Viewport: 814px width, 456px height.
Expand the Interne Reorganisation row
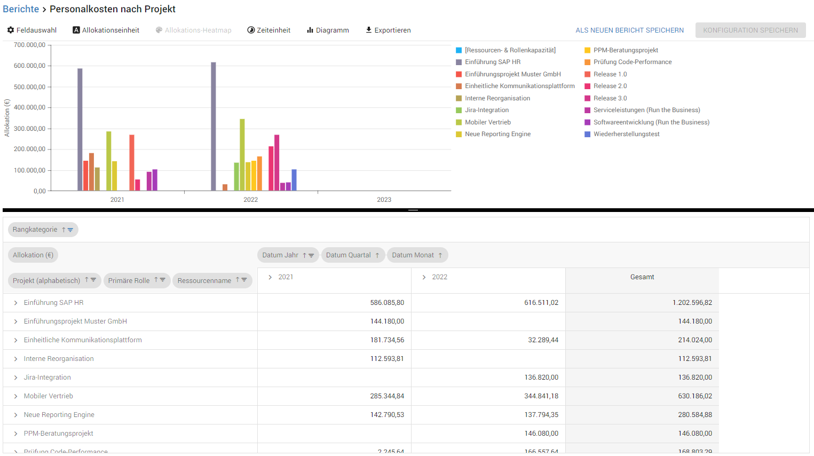tap(15, 359)
